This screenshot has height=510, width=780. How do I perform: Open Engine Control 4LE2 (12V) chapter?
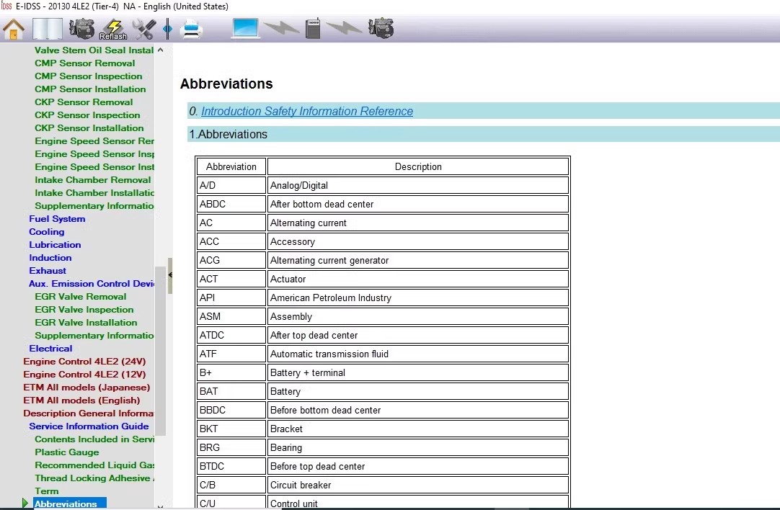pyautogui.click(x=84, y=375)
